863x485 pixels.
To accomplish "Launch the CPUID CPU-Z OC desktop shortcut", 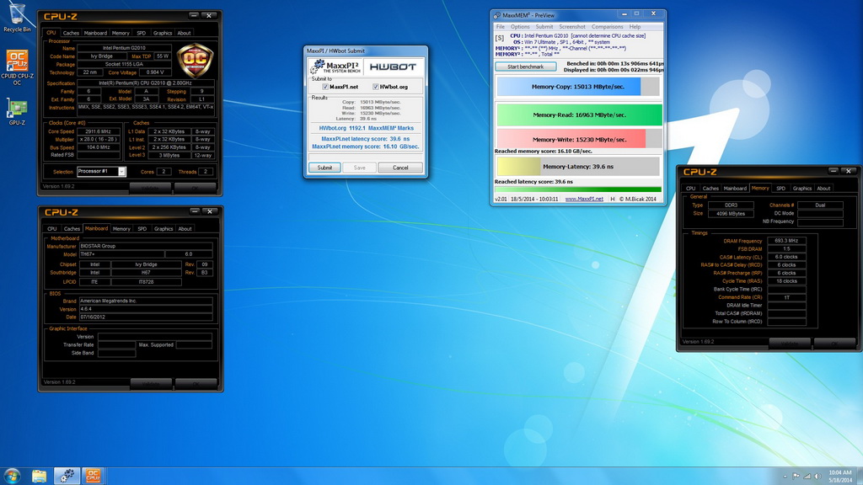I will tap(17, 67).
